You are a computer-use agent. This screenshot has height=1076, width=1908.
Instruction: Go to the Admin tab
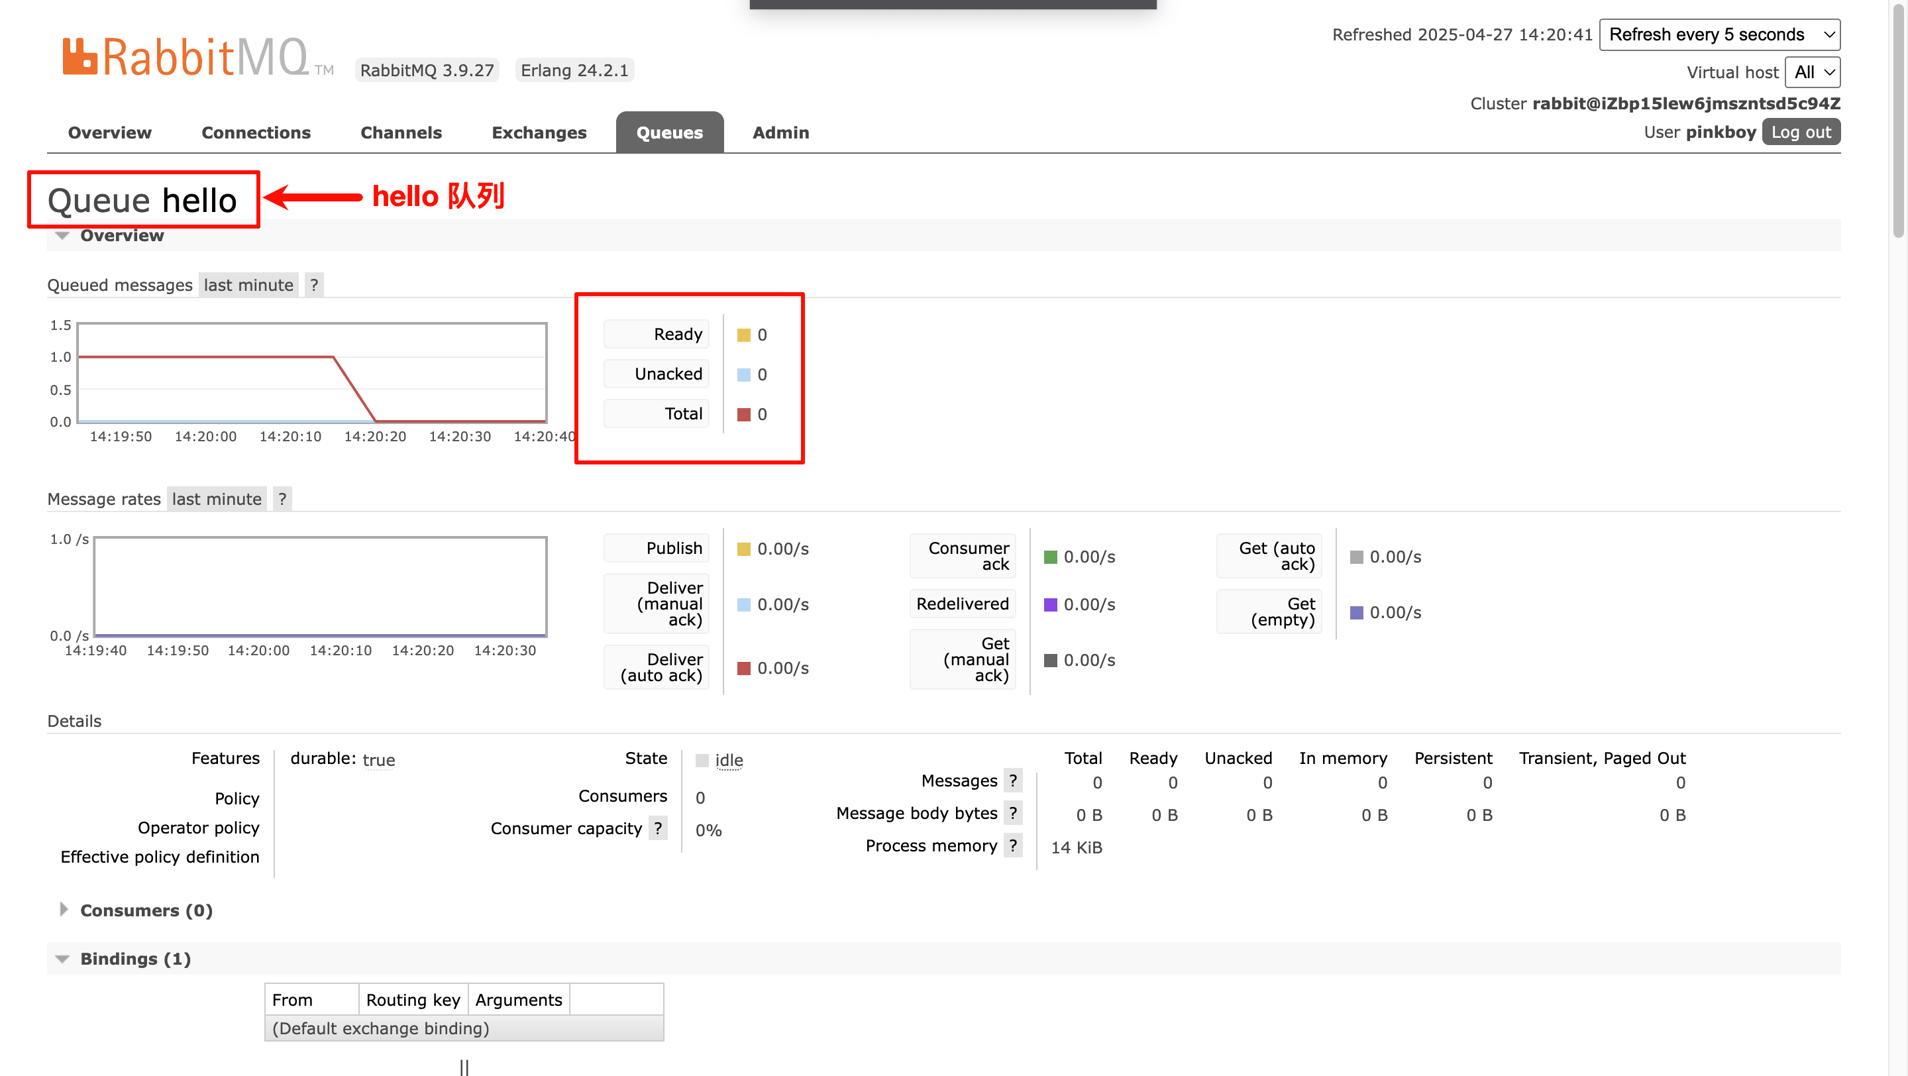pyautogui.click(x=780, y=133)
